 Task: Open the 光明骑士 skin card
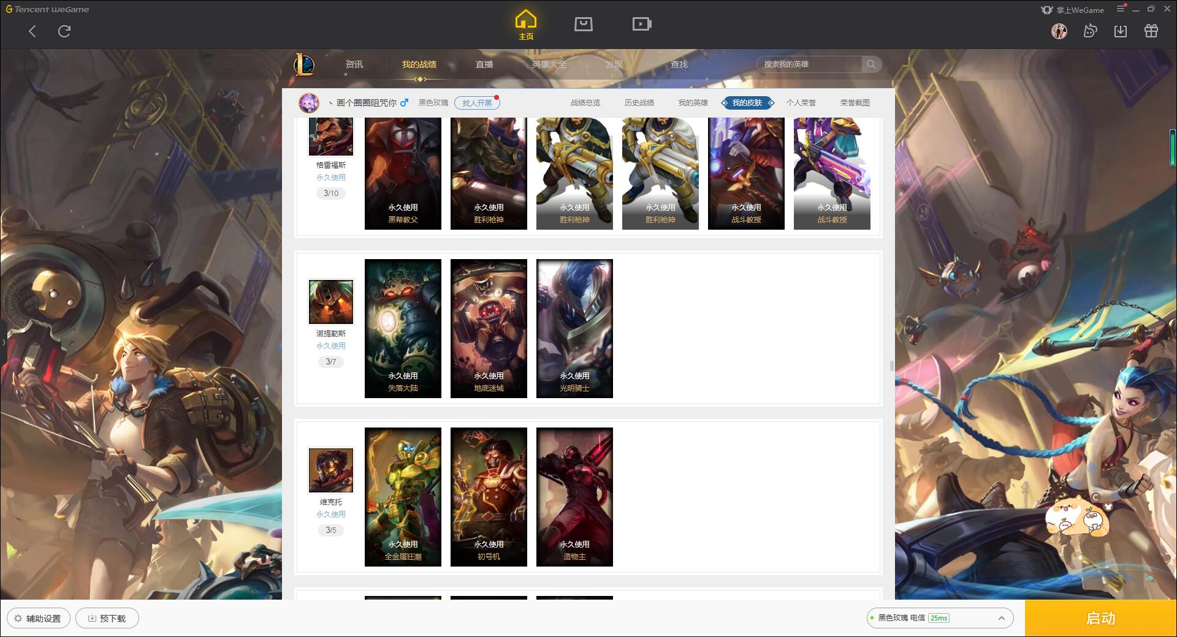[x=574, y=328]
